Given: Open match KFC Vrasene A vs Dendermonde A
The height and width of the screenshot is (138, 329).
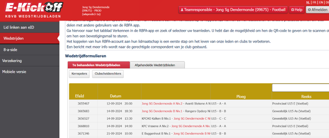Looking at the screenshot, I should point(176,126).
